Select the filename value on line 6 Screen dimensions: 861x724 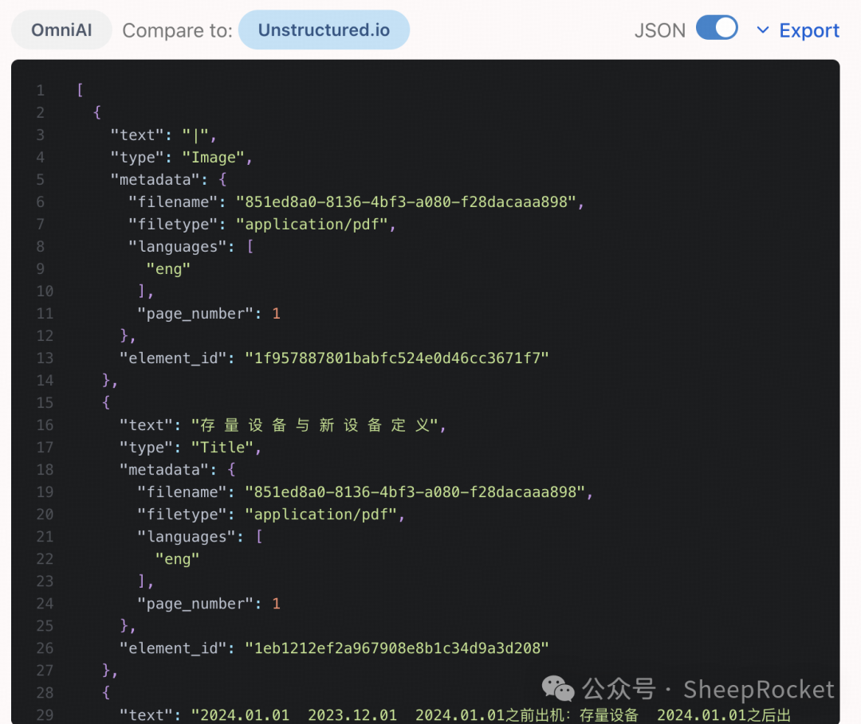coord(406,202)
